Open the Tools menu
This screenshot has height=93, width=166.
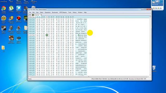(x=70, y=12)
